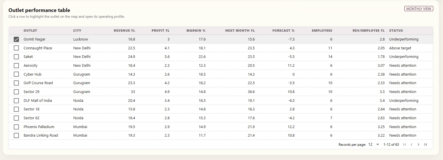Check the DLF Mall of India checkbox
443x160 pixels.
16,100
